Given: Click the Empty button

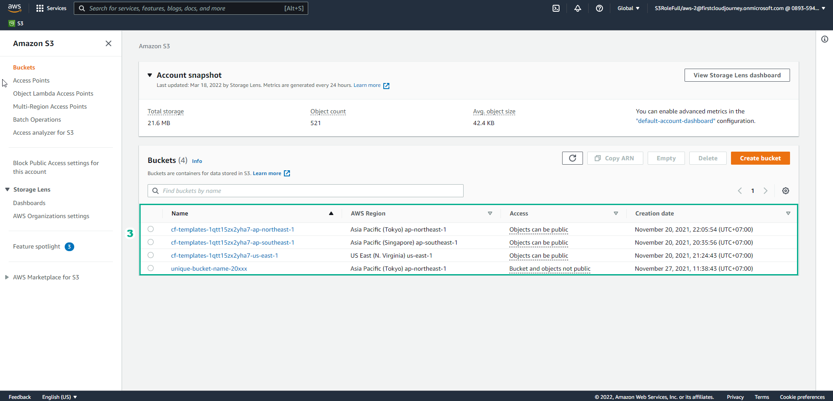Looking at the screenshot, I should (x=666, y=158).
